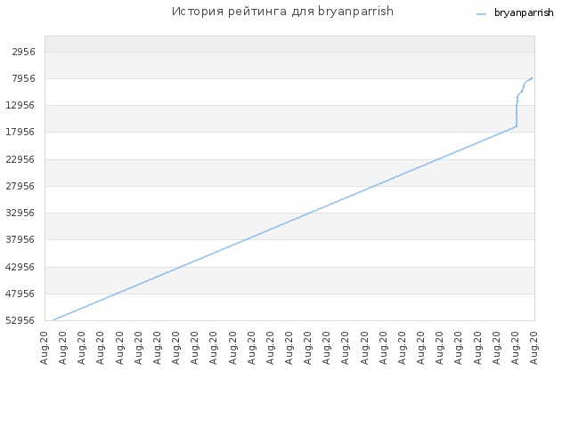Click y-axis label 17956
The width and height of the screenshot is (570, 427).
pyautogui.click(x=20, y=132)
